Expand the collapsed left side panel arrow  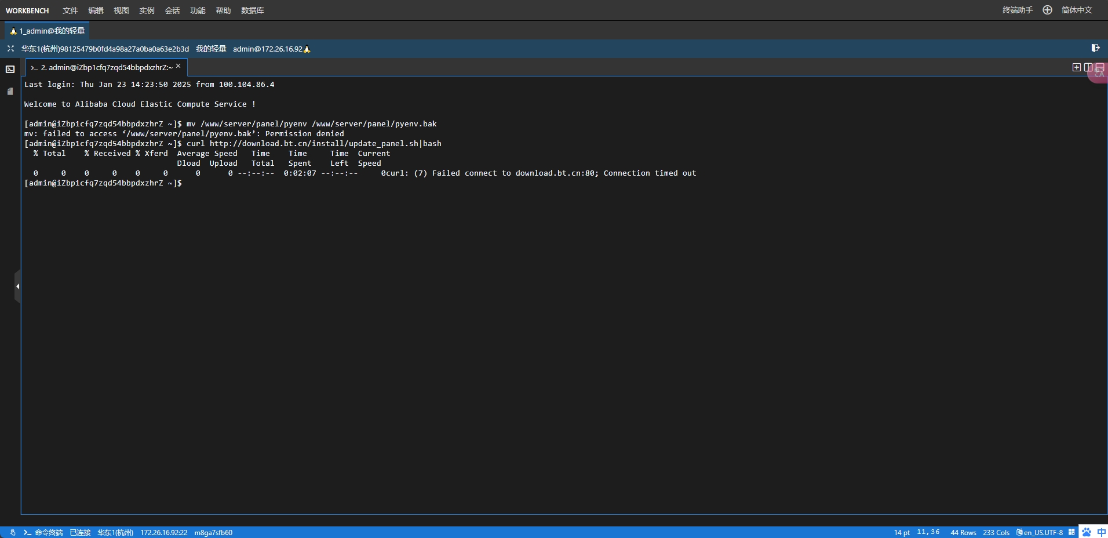pyautogui.click(x=17, y=286)
